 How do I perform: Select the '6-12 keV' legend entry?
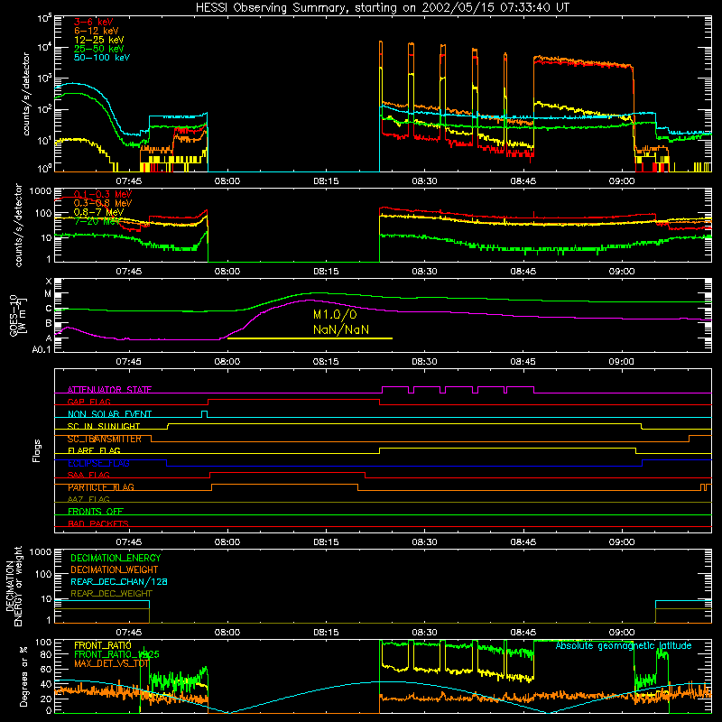coord(96,31)
